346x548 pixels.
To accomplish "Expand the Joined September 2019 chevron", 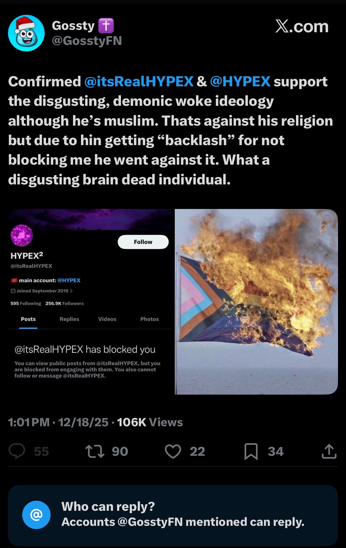I will (71, 291).
